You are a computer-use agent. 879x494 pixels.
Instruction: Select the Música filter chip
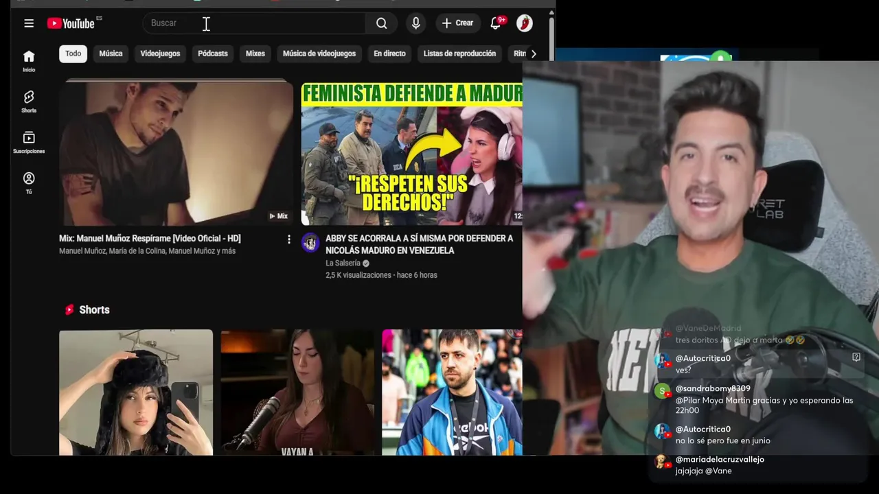(x=111, y=54)
